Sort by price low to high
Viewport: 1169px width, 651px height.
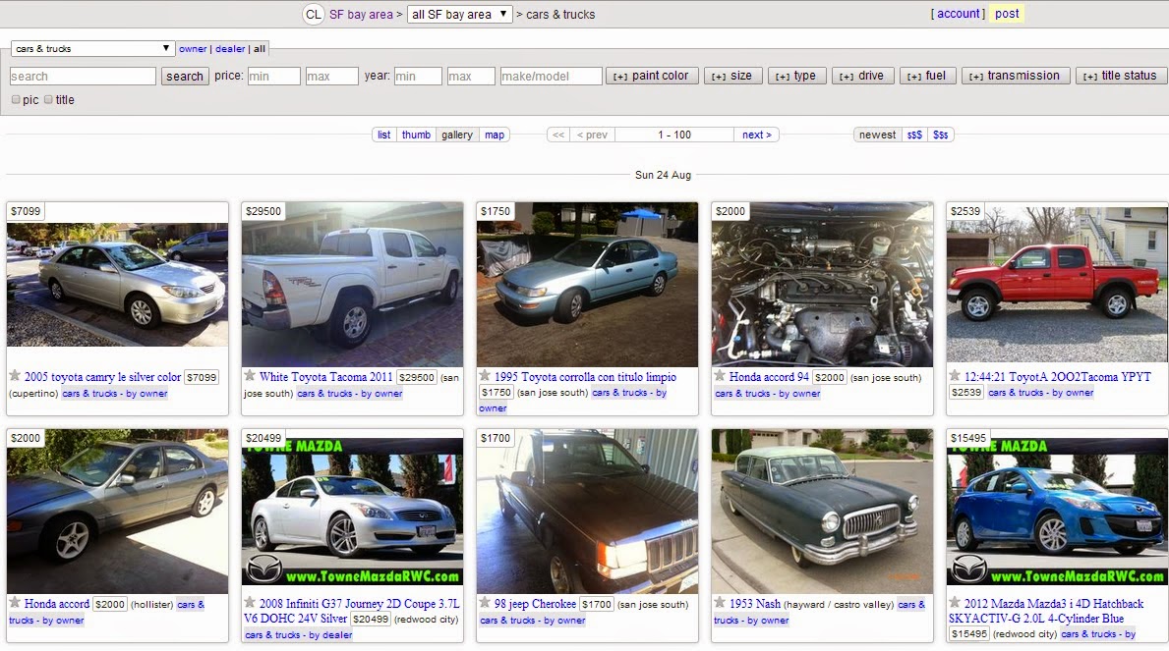(x=914, y=135)
